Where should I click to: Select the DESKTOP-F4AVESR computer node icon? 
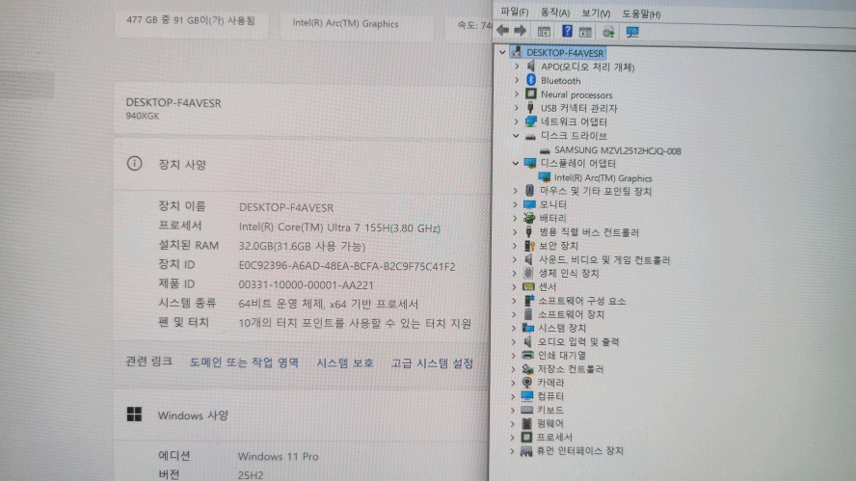tap(517, 52)
